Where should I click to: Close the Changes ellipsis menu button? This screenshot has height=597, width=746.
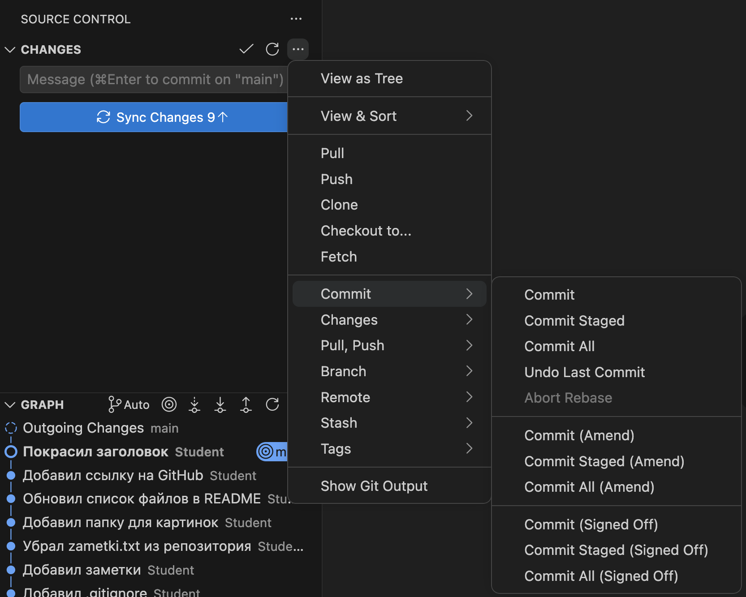(298, 49)
